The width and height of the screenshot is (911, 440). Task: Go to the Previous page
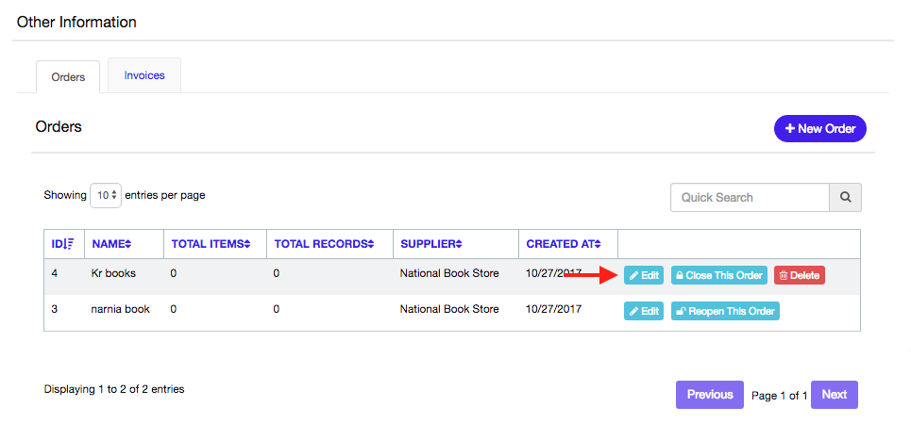[709, 395]
